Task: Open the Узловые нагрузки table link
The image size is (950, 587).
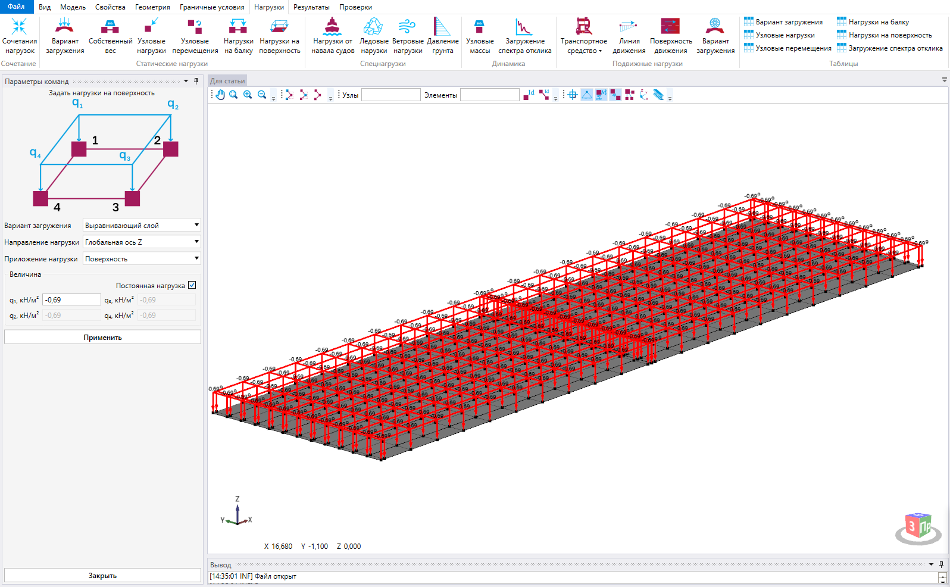Action: click(779, 35)
